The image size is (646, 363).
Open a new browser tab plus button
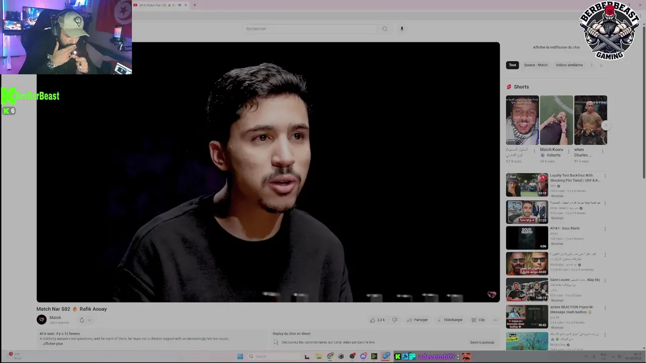coord(195,5)
